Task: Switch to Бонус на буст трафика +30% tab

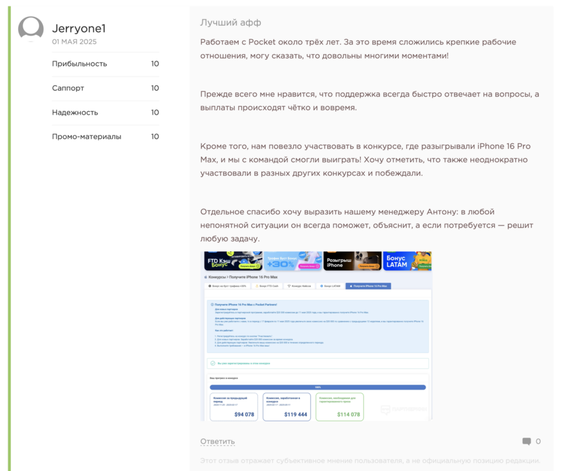Action: pos(227,286)
